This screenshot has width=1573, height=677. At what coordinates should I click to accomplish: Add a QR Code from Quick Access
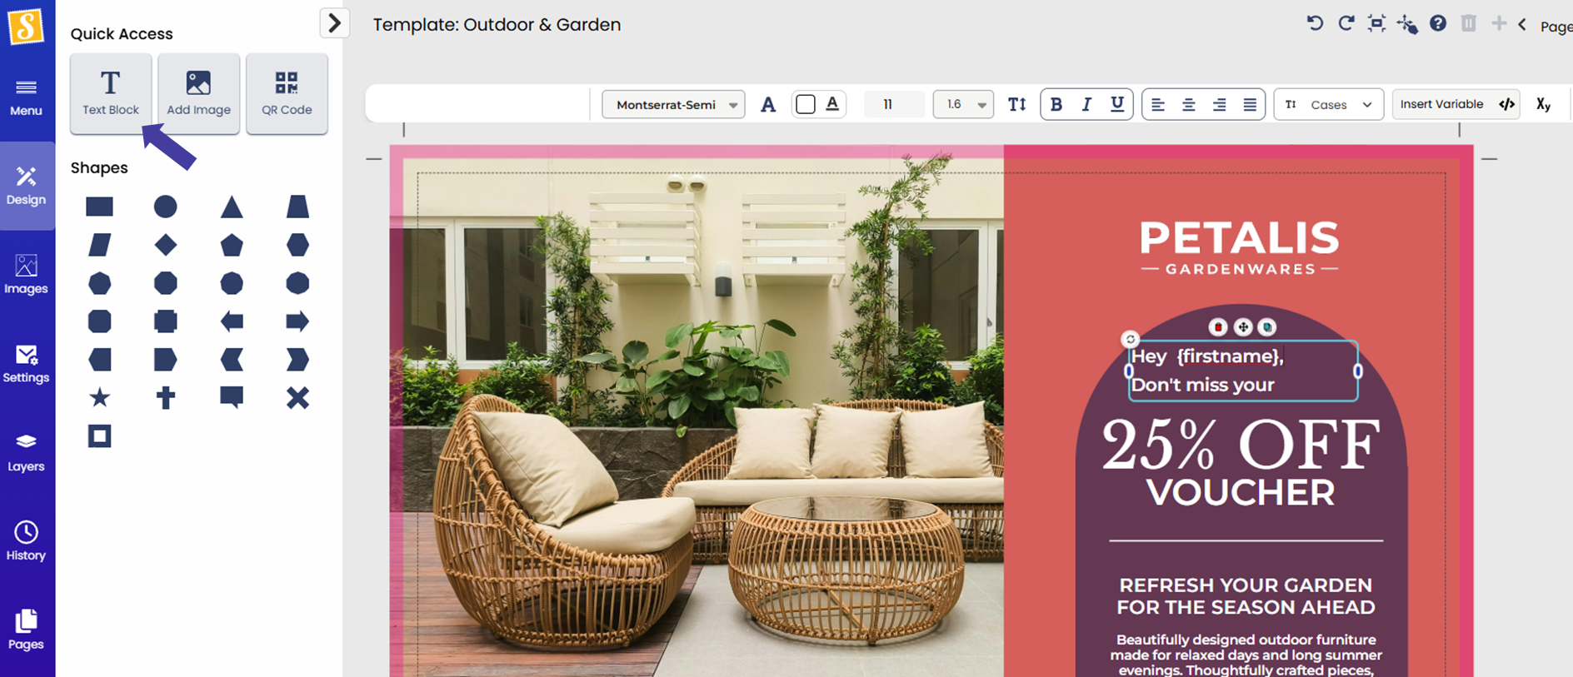coord(287,93)
